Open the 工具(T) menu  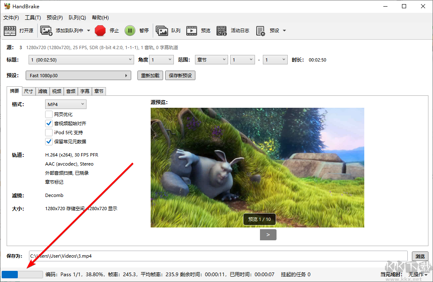pos(33,18)
